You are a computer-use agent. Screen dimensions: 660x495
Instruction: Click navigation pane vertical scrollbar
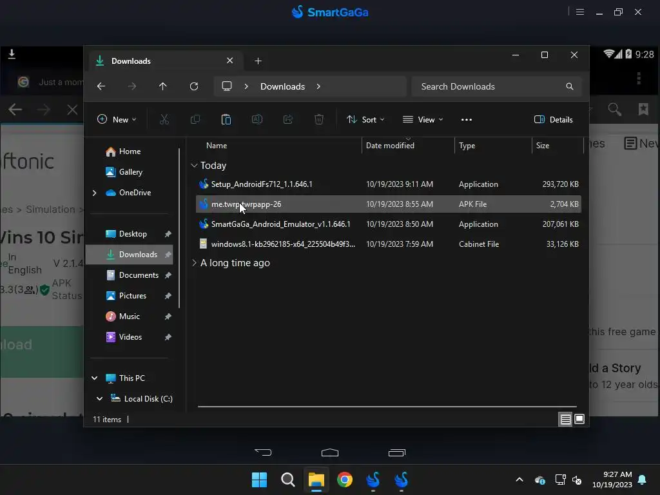coord(180,228)
